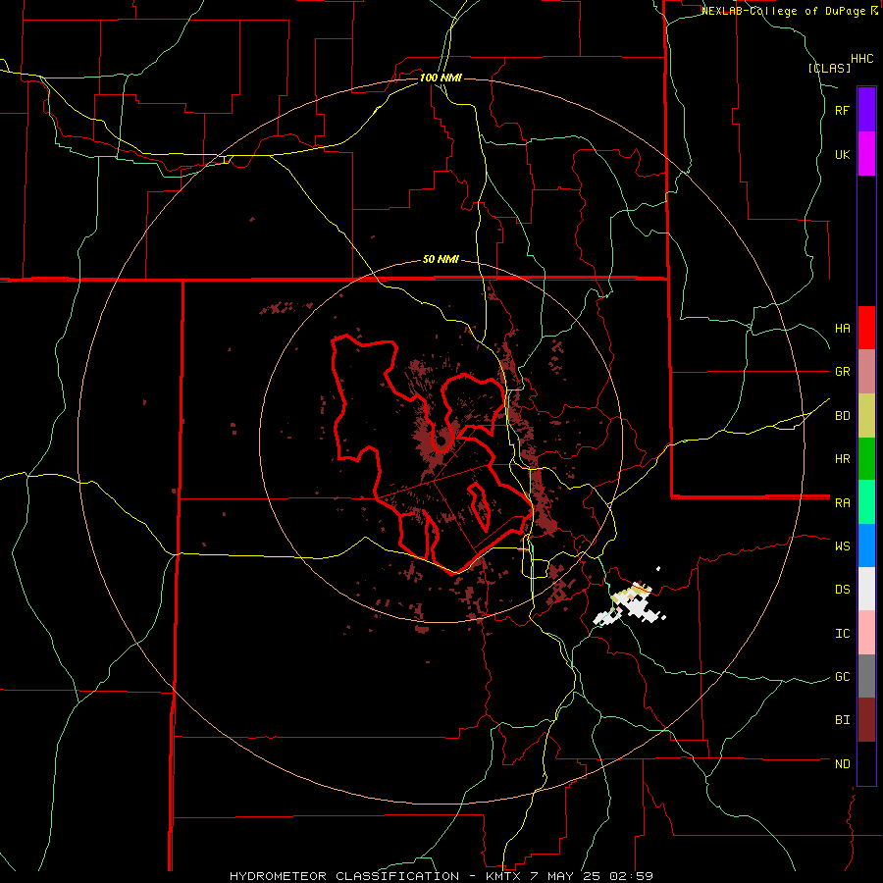883x883 pixels.
Task: Click the KMTX radar site identifier
Action: 501,876
